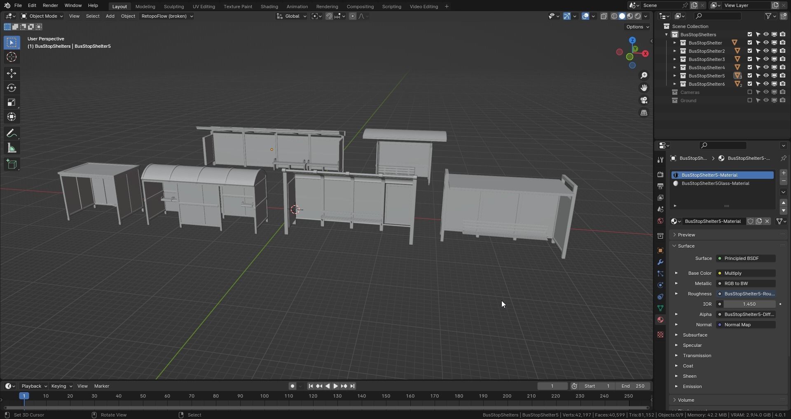Expand the BusStopShelter collection in outliner
791x419 pixels.
tap(674, 43)
